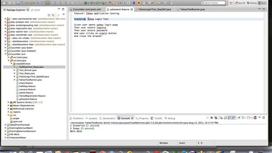Switch to the Java perspective
This screenshot has height=153, width=272.
pyautogui.click(x=262, y=3)
